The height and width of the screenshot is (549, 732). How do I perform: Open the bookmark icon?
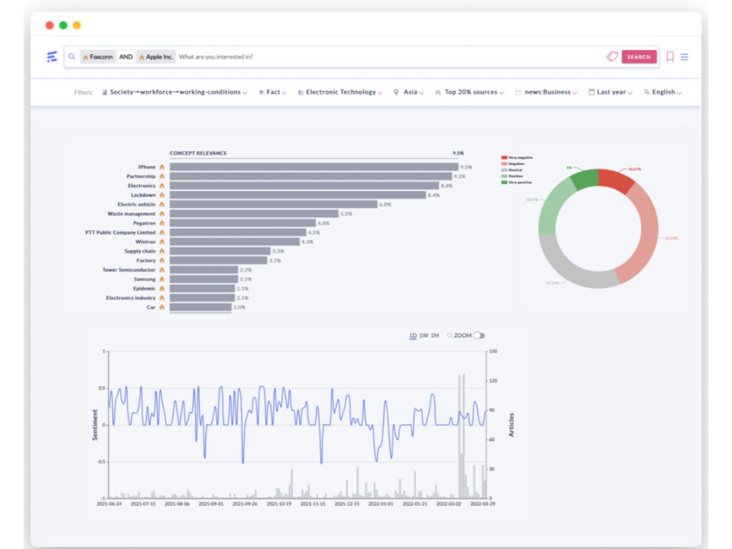pyautogui.click(x=670, y=57)
